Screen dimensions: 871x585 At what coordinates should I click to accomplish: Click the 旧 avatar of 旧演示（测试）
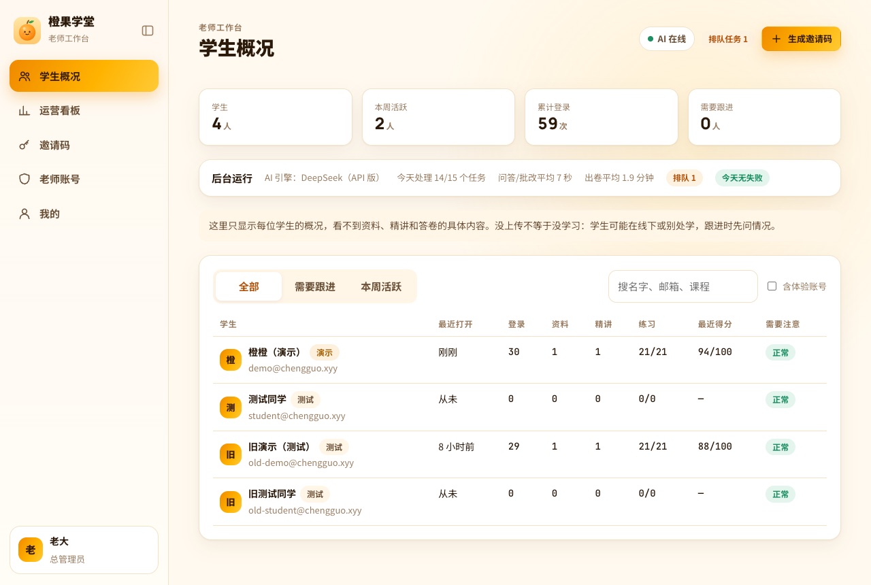pyautogui.click(x=231, y=454)
